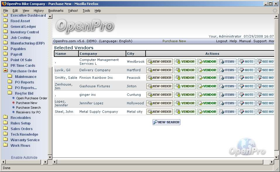Select Purchase Search in sidebar tree
Screen dimensions: 280x172
[28, 108]
